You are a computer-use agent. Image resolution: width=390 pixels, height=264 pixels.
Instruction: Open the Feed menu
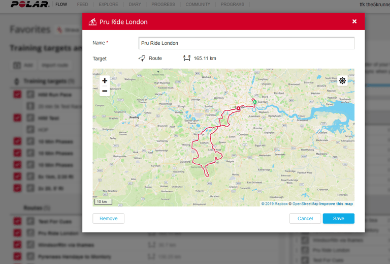82,5
